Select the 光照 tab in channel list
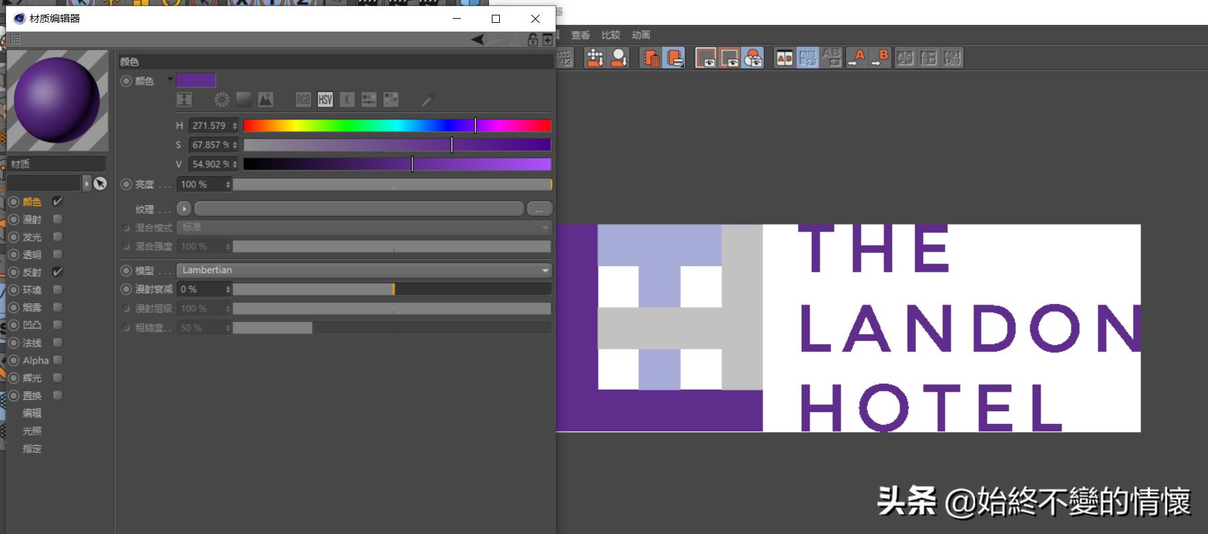 tap(32, 431)
